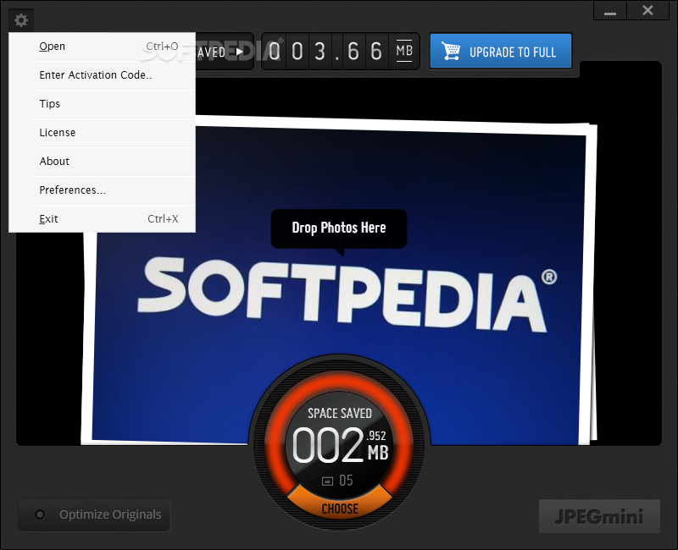Image resolution: width=678 pixels, height=550 pixels.
Task: Click the play arrow next to Saved
Action: [x=239, y=52]
